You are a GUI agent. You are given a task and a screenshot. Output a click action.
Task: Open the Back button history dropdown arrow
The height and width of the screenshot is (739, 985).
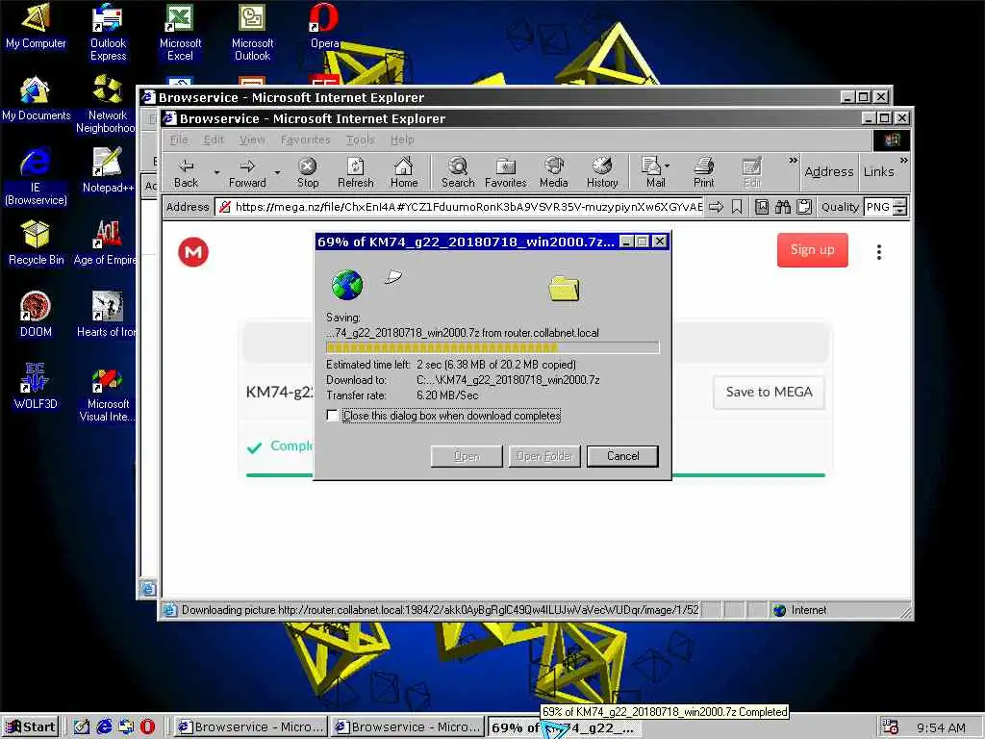[216, 172]
